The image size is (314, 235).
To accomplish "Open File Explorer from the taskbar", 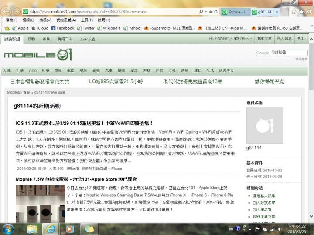I will [x=32, y=229].
